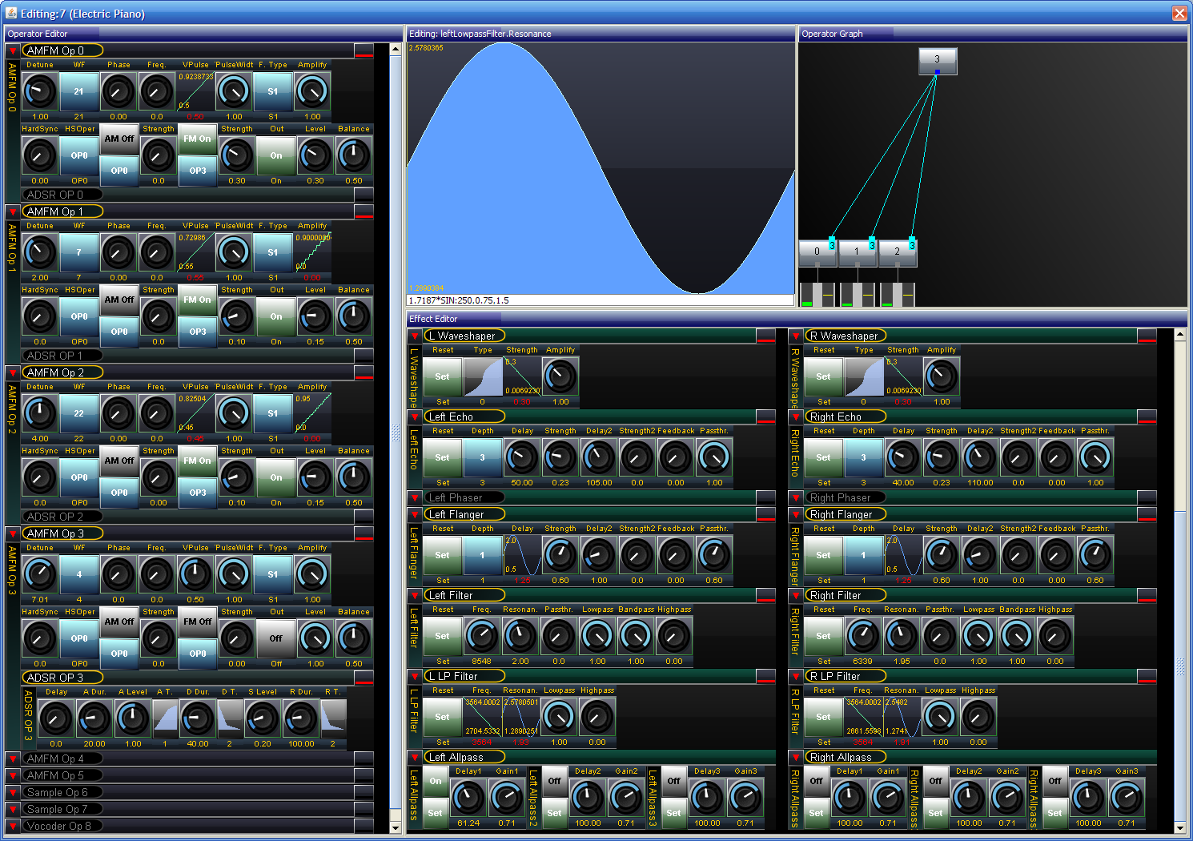Select Left Phaser header label
1193x841 pixels.
[x=465, y=497]
